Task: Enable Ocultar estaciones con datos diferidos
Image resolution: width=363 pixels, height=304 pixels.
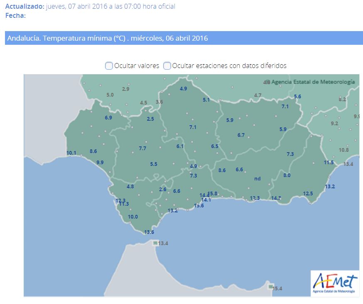Action: (x=167, y=66)
